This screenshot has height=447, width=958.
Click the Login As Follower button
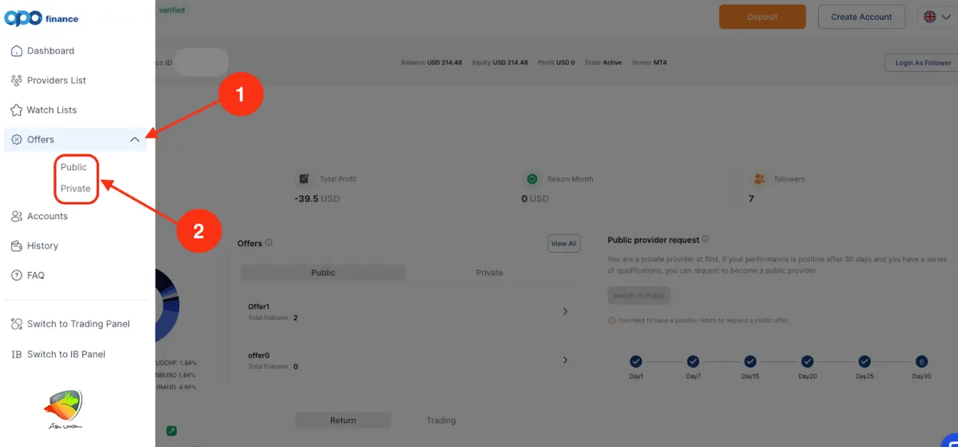(x=923, y=62)
